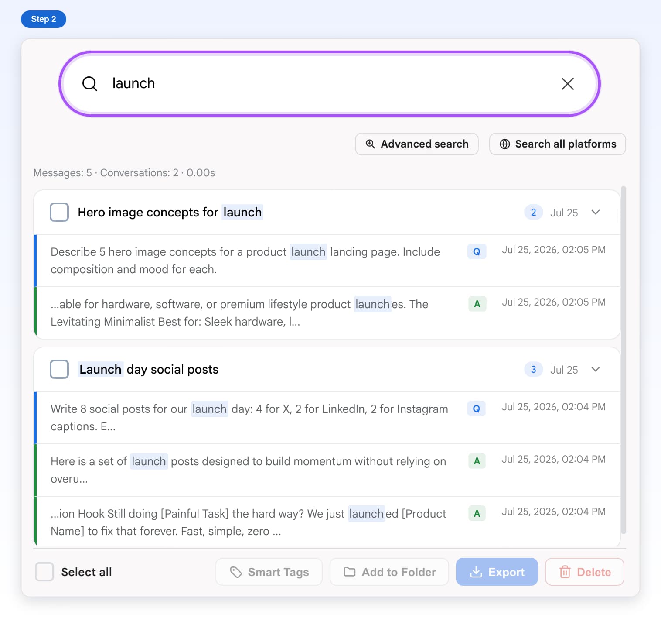Click into the launch search field
The height and width of the screenshot is (618, 661).
coord(329,83)
